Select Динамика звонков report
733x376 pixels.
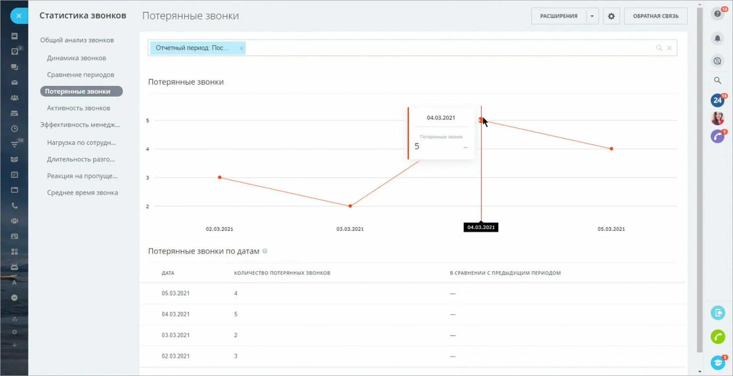click(76, 58)
